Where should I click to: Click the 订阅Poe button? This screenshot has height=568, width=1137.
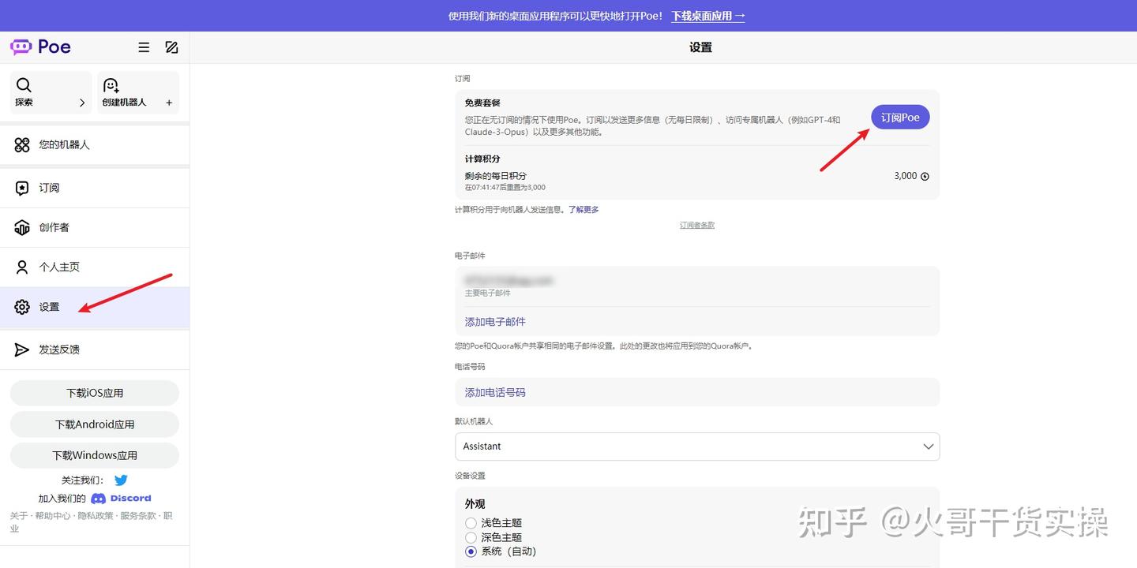pos(899,117)
